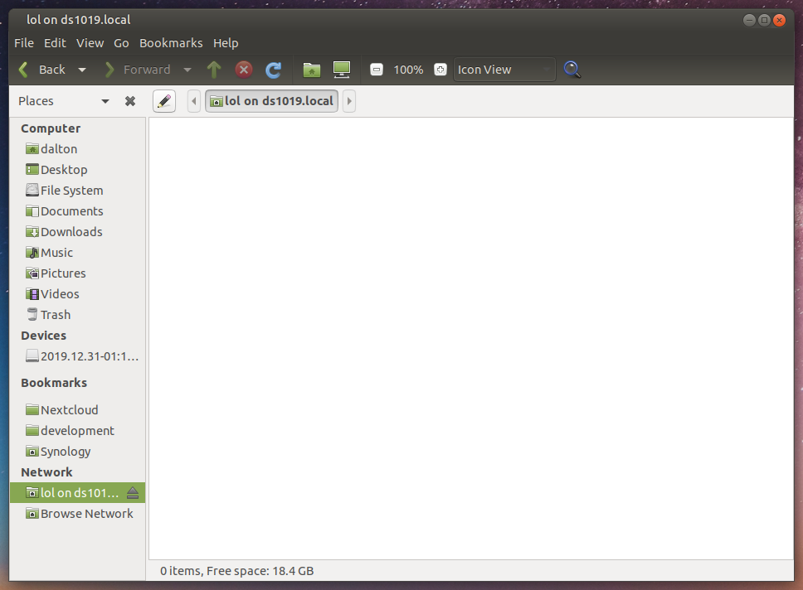The image size is (803, 590).
Task: Click the left path bar scroll arrow
Action: point(193,101)
